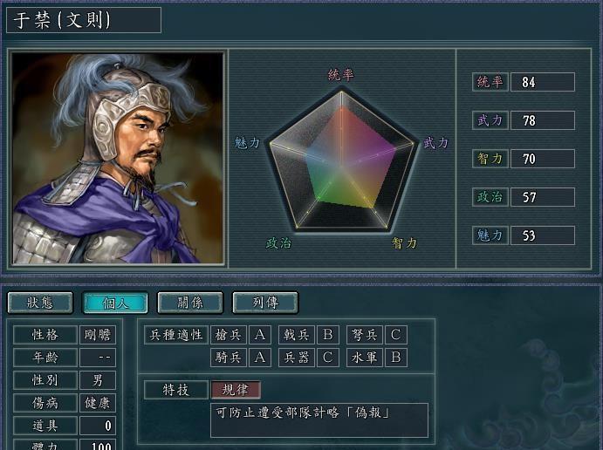Open the 列傳 biography tab
The image size is (603, 450).
point(265,303)
